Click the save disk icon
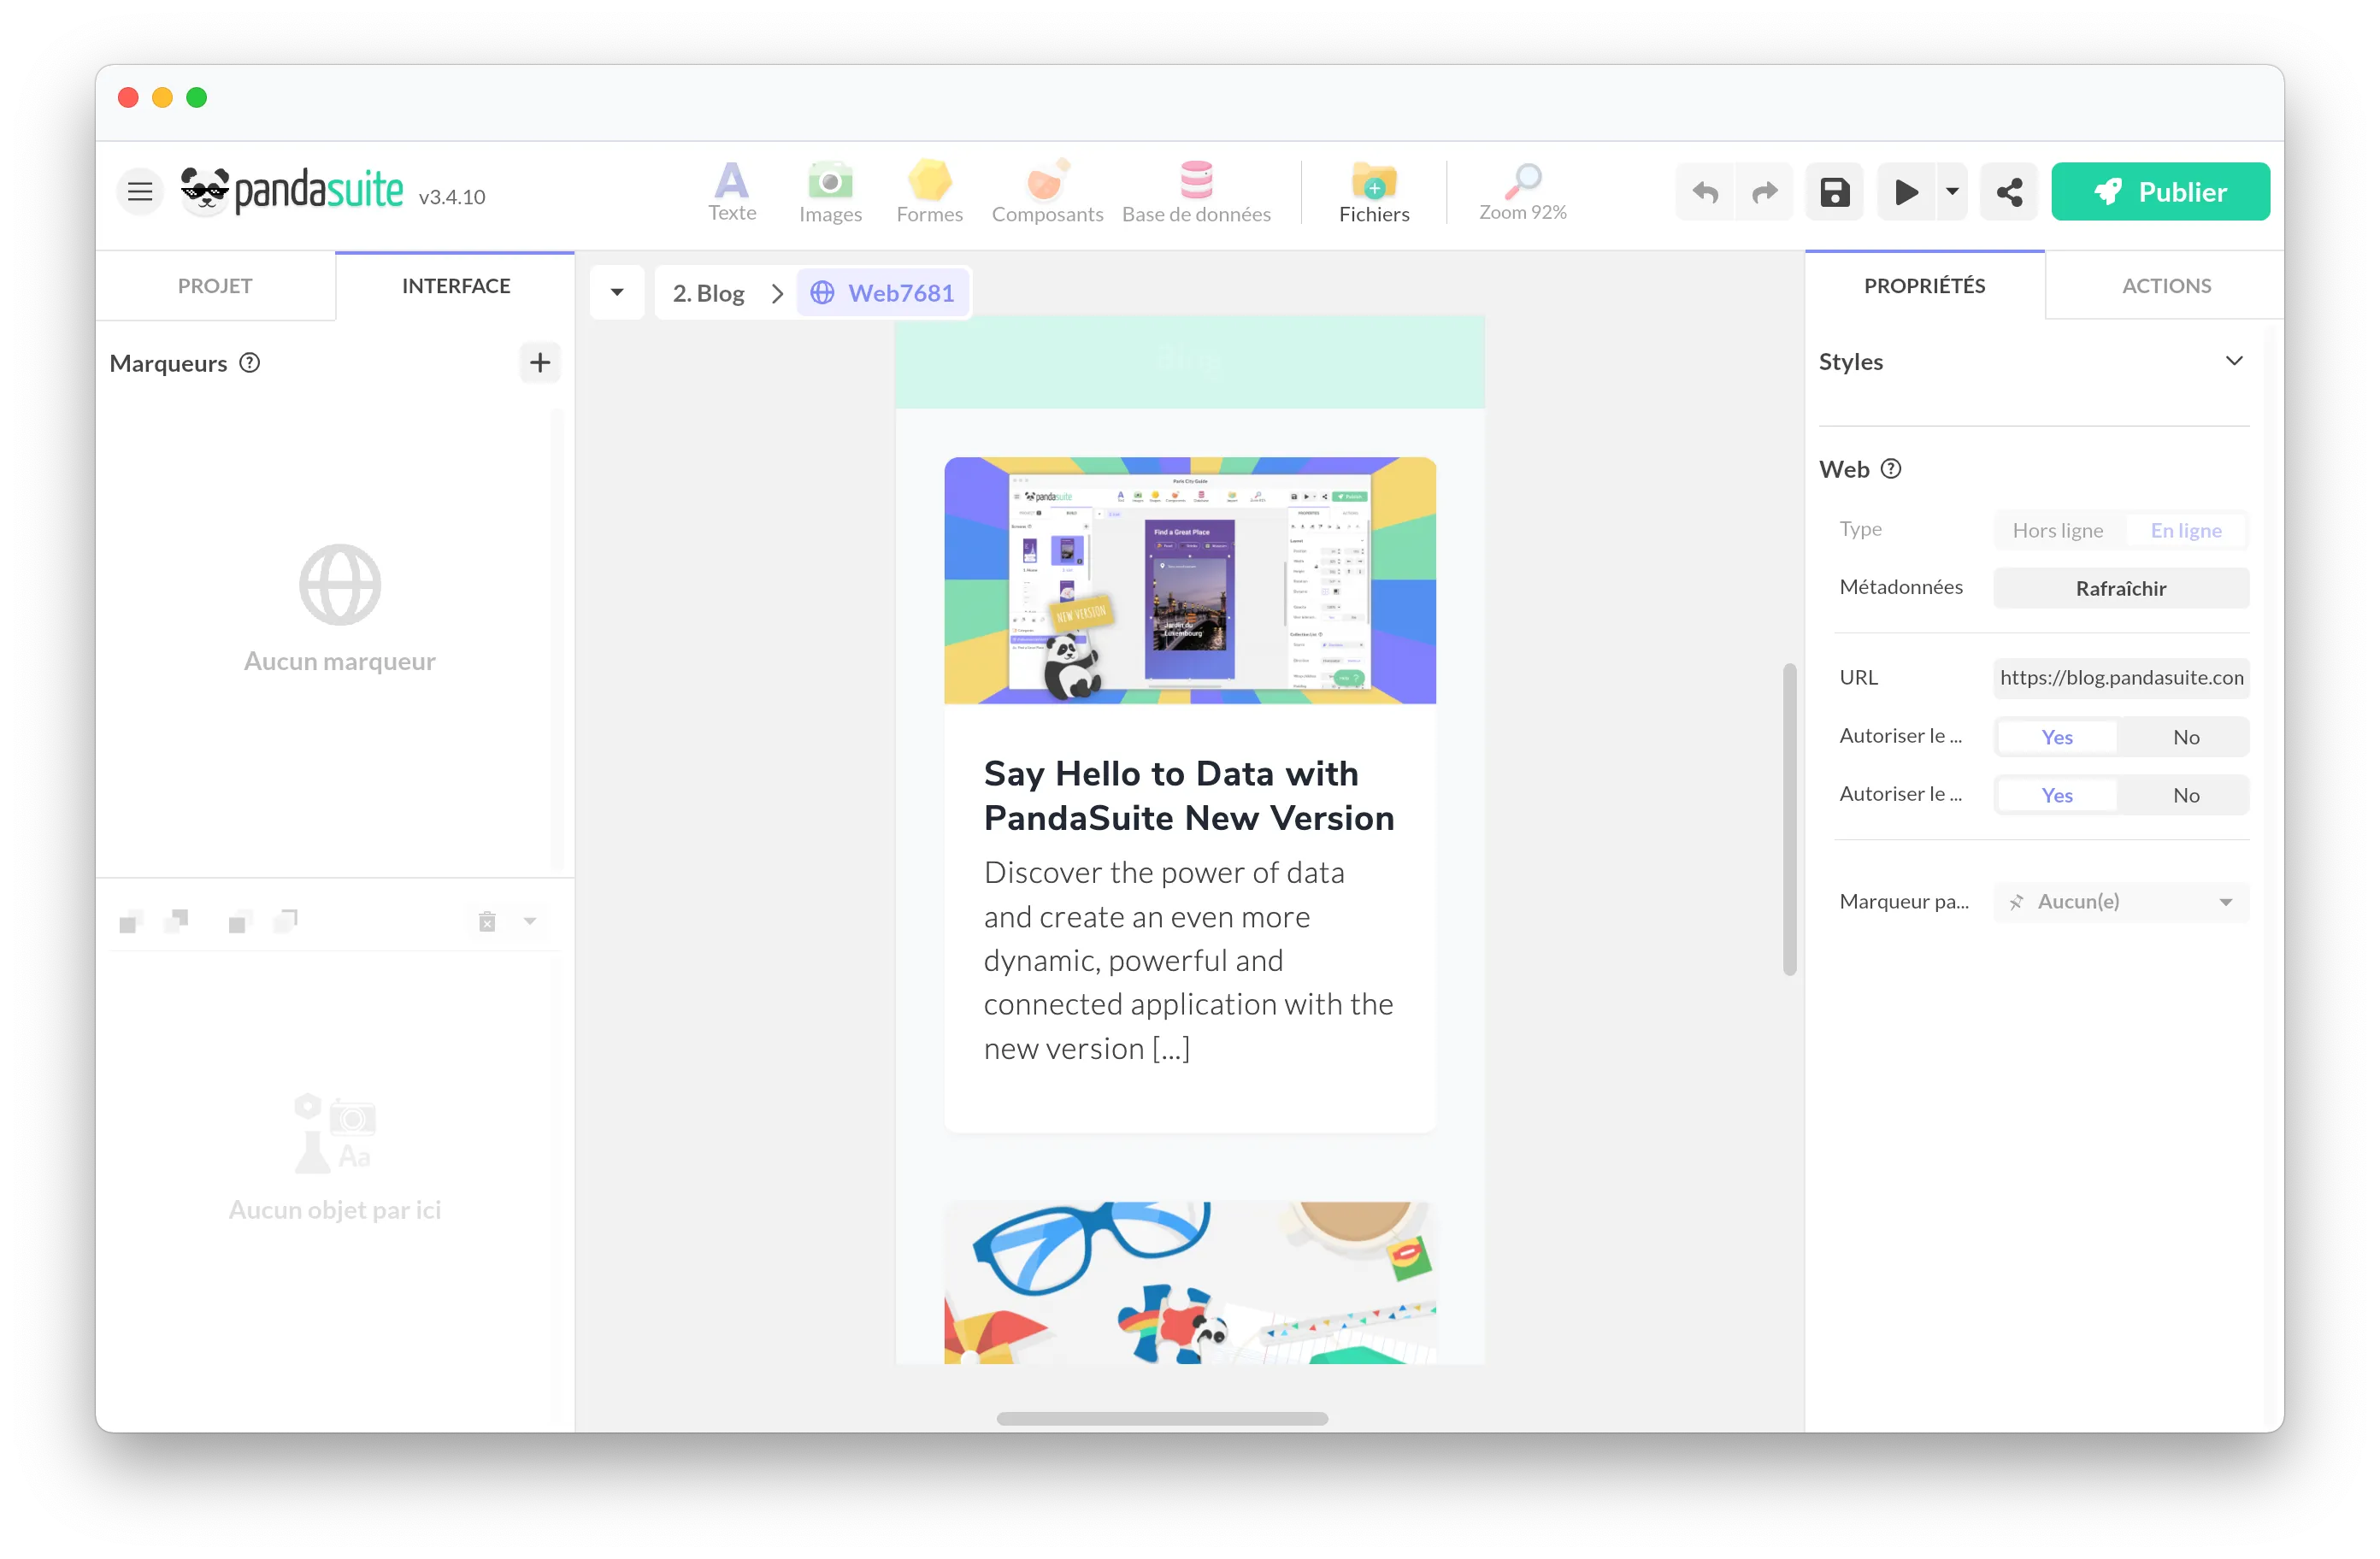2380x1559 pixels. (1834, 192)
